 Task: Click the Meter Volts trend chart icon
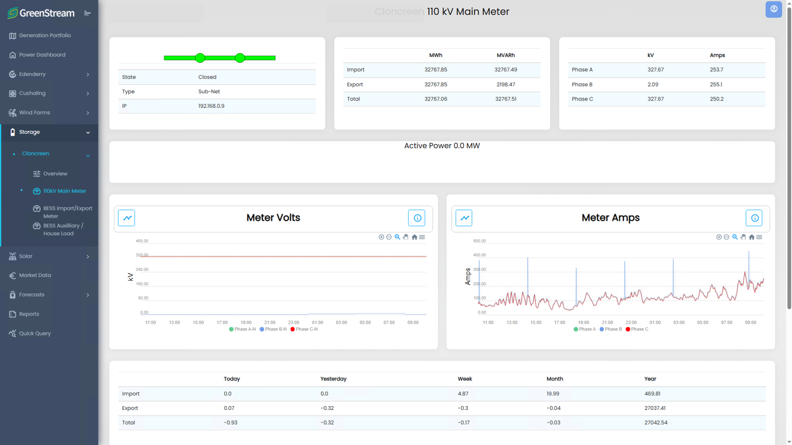[127, 218]
